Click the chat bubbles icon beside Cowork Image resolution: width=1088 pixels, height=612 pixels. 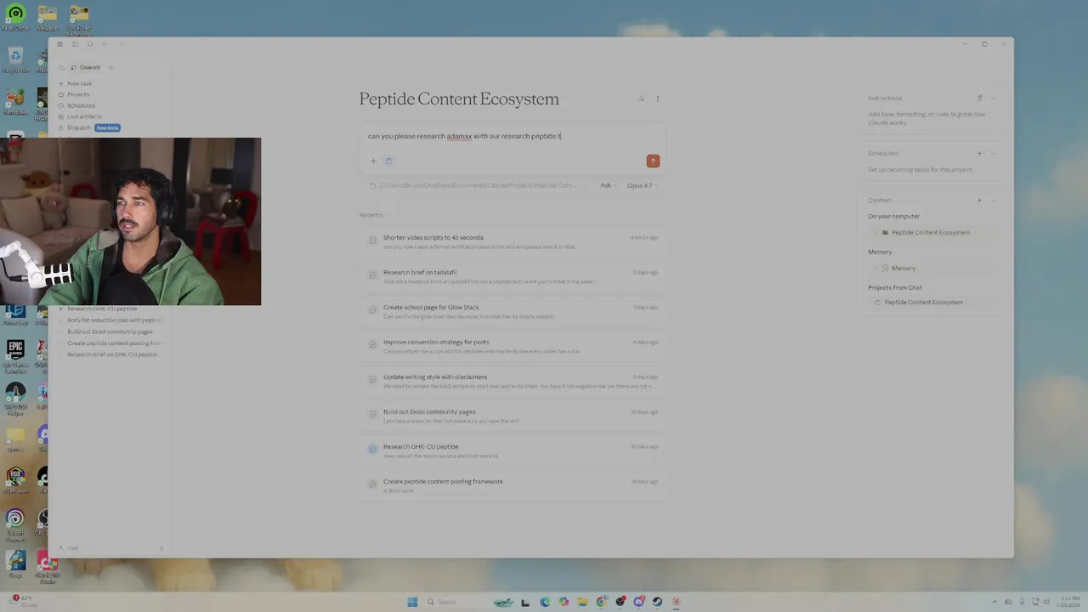coord(61,67)
